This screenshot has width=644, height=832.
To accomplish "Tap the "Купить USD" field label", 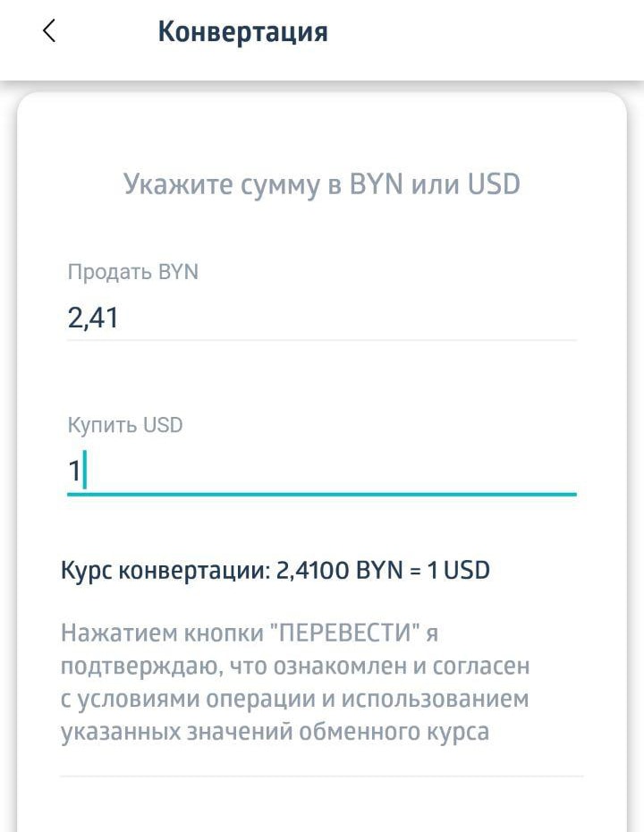I will pyautogui.click(x=124, y=425).
